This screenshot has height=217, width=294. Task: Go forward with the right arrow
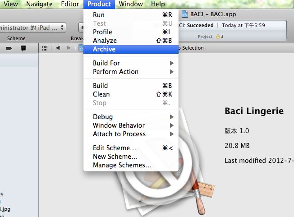69,48
